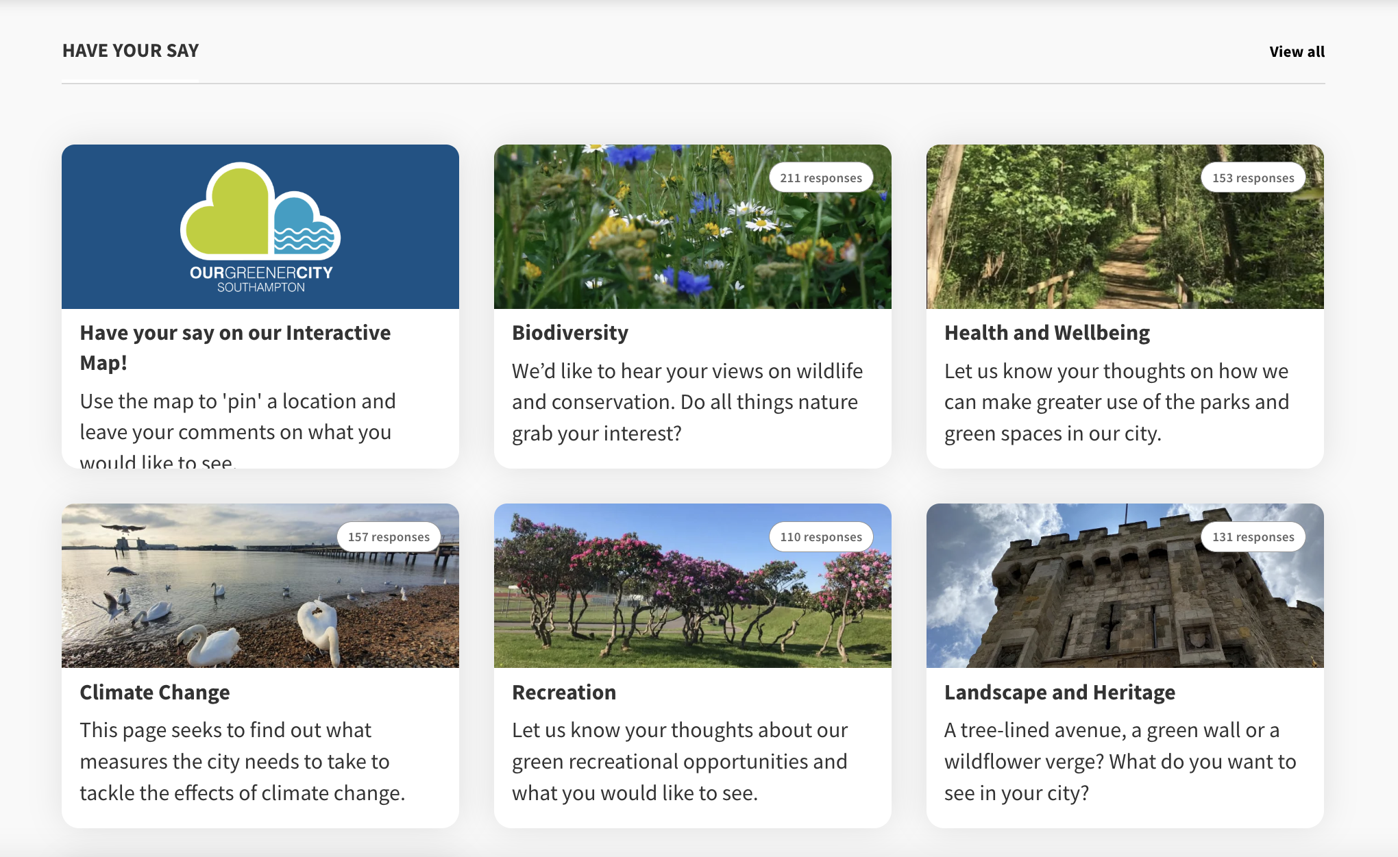The image size is (1398, 857).
Task: Open the Health and Wellbeing woodland path photo
Action: click(1125, 227)
